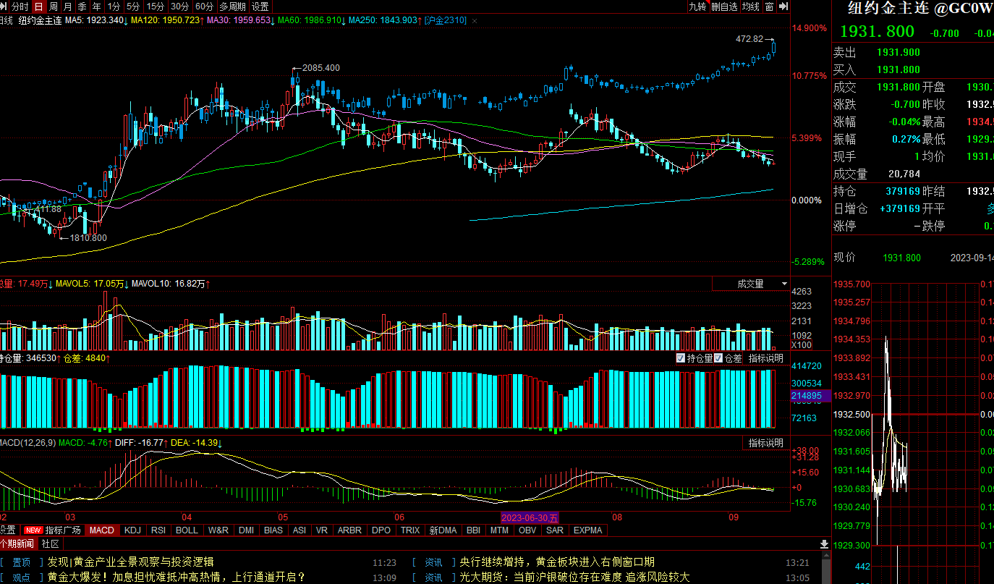This screenshot has height=584, width=994.
Task: Switch chart to 月 monthly period
Action: tap(68, 7)
